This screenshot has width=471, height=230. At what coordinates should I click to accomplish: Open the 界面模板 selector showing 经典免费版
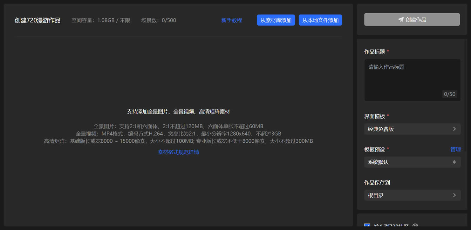412,129
